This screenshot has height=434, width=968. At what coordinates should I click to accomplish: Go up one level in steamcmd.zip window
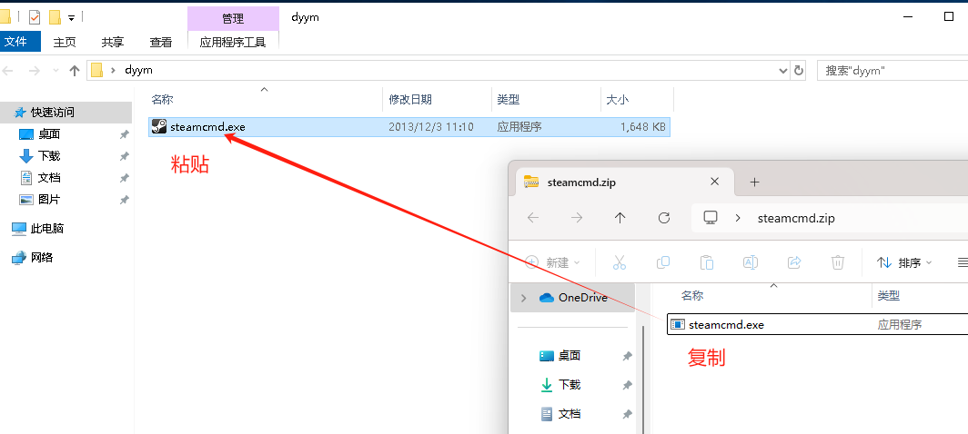pyautogui.click(x=620, y=218)
